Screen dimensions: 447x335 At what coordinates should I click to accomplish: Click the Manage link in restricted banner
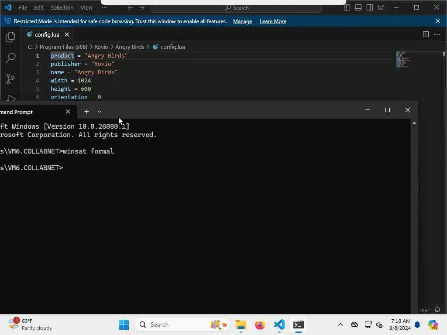[x=242, y=21]
